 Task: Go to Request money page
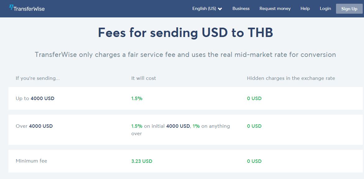coord(275,9)
